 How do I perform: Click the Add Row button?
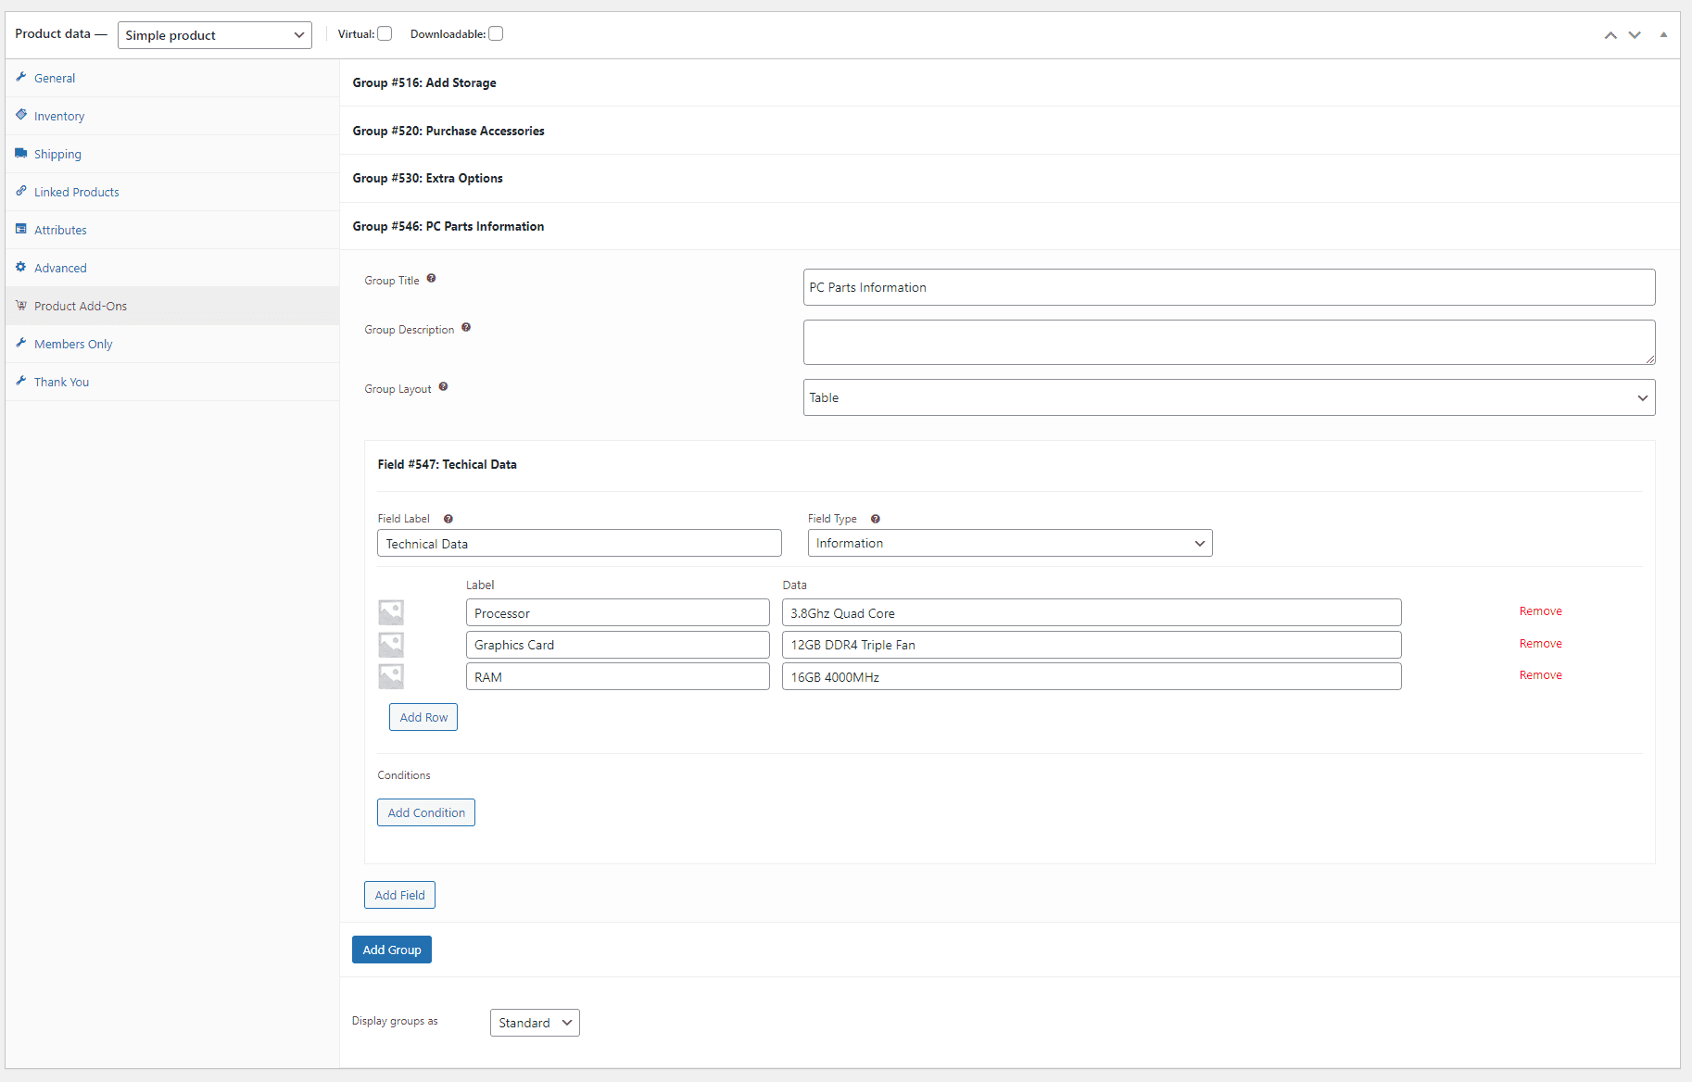click(x=423, y=717)
